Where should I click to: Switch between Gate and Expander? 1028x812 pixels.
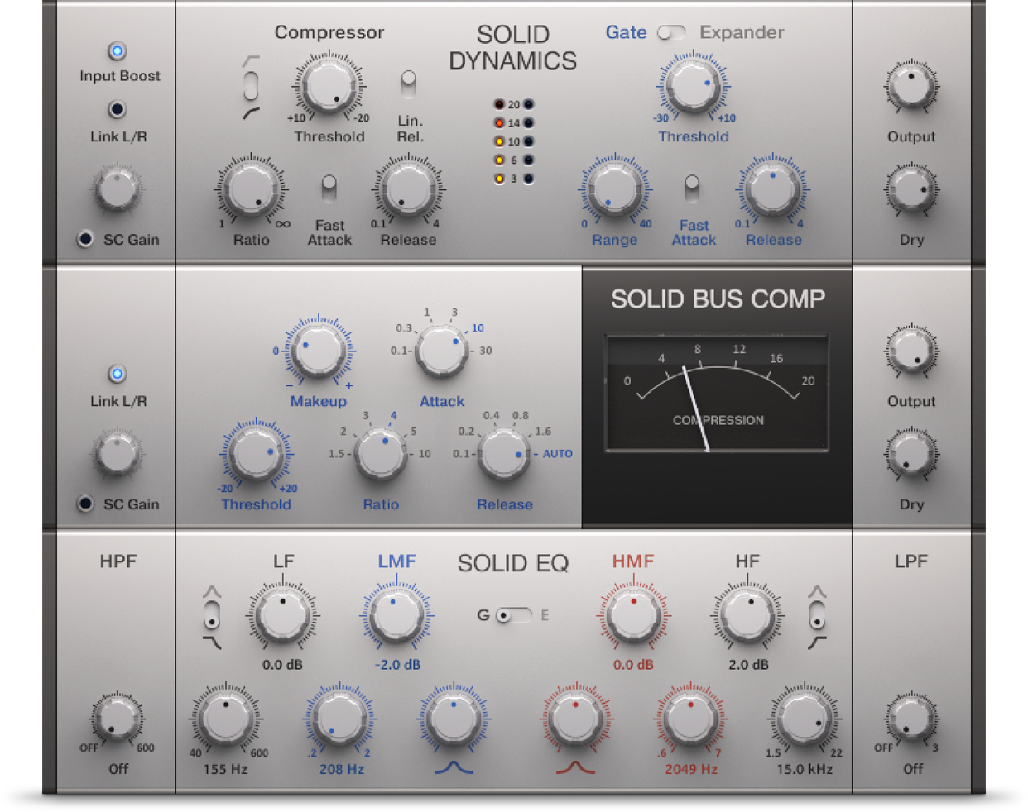(x=671, y=32)
